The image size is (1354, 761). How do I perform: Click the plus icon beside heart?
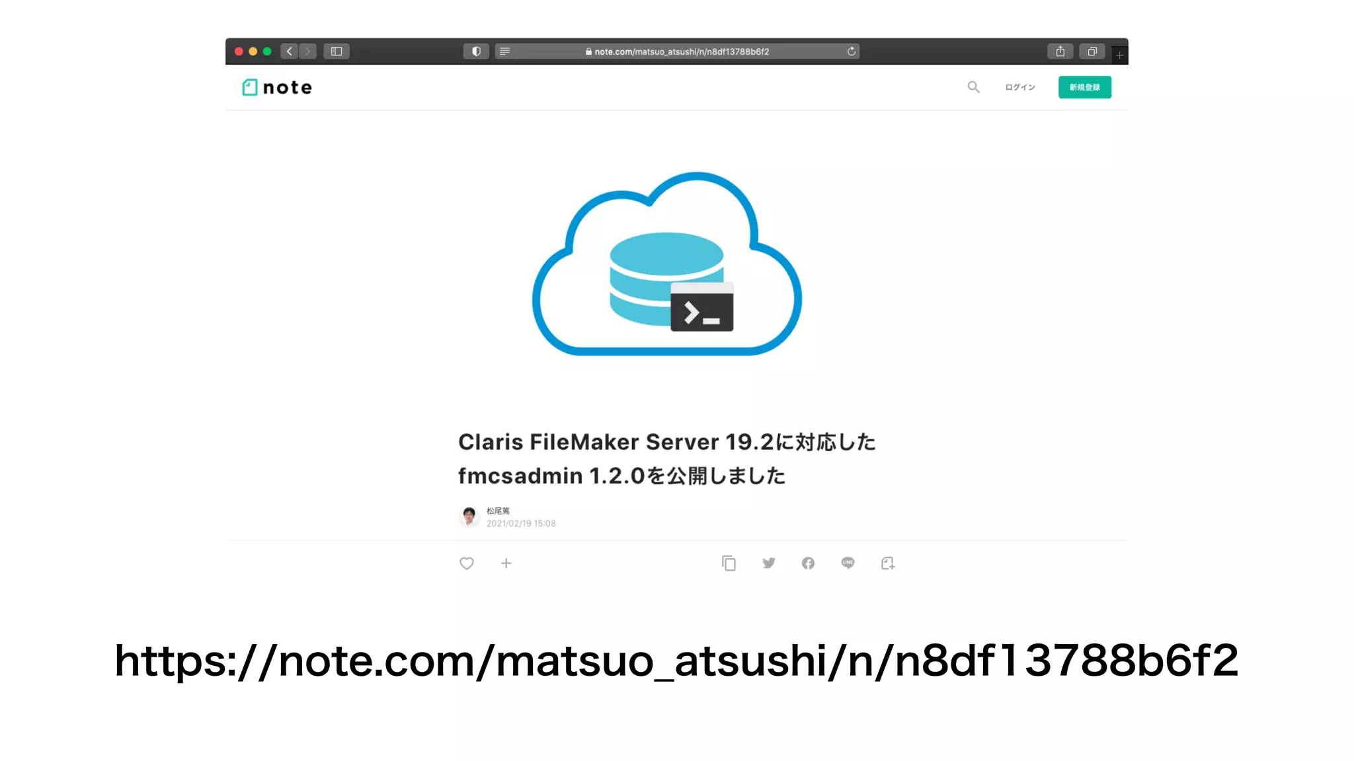click(x=506, y=563)
